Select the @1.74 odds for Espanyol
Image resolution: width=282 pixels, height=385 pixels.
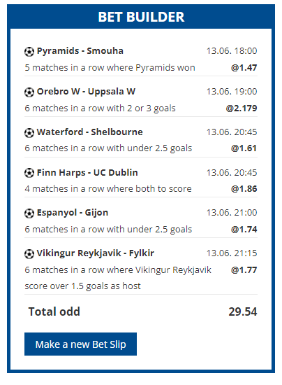(x=244, y=229)
